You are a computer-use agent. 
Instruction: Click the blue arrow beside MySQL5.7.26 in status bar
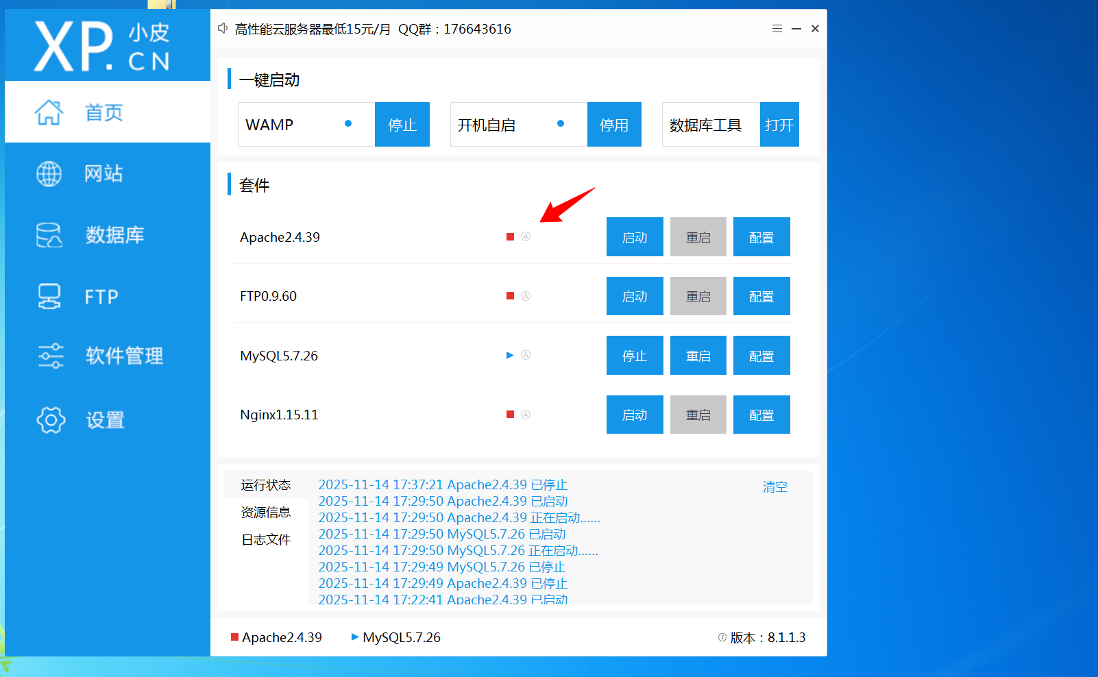coord(355,637)
